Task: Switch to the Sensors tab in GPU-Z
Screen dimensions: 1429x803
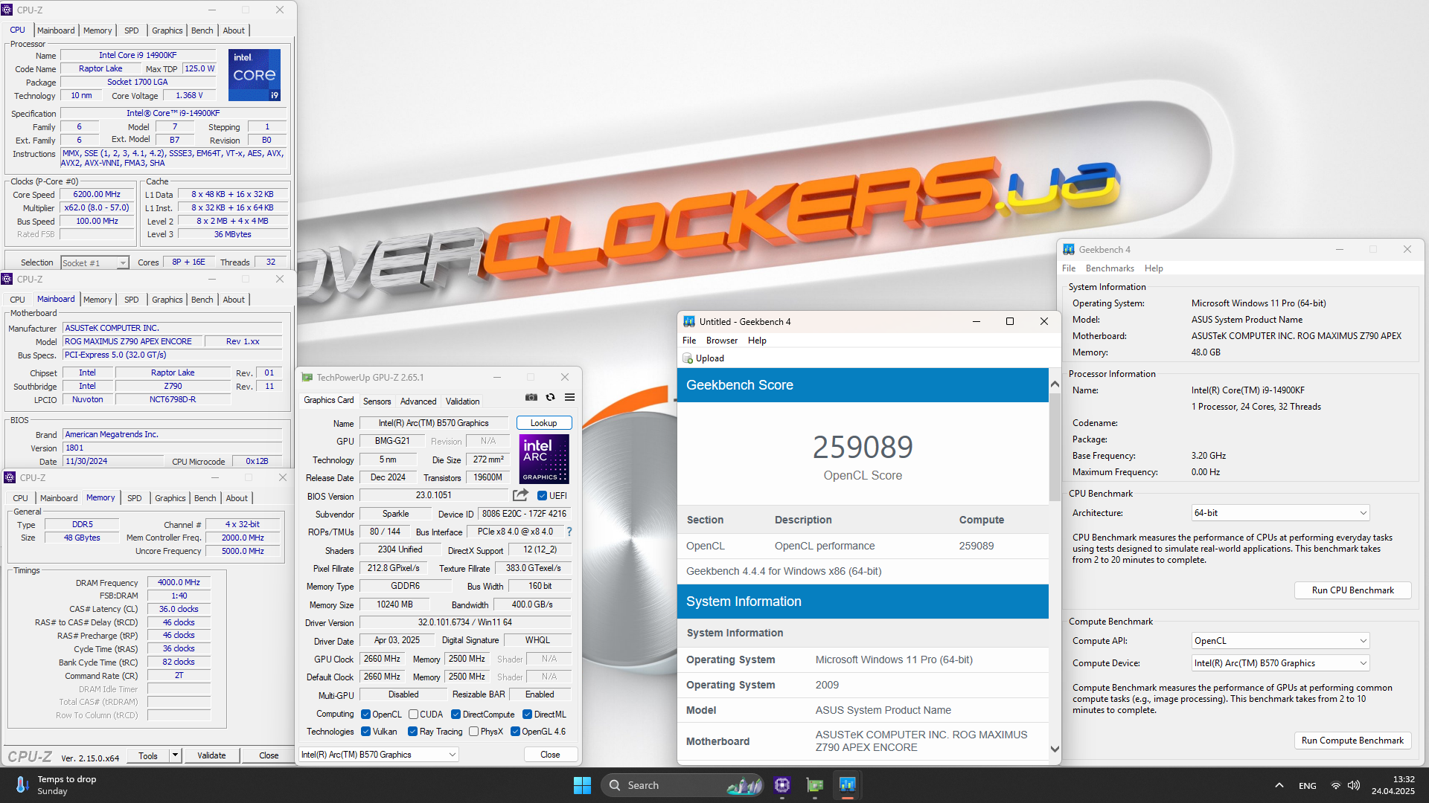Action: click(377, 401)
